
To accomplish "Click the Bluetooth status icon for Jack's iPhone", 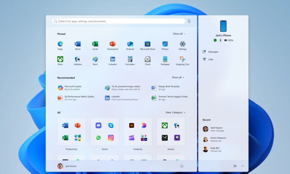I will 220,40.
